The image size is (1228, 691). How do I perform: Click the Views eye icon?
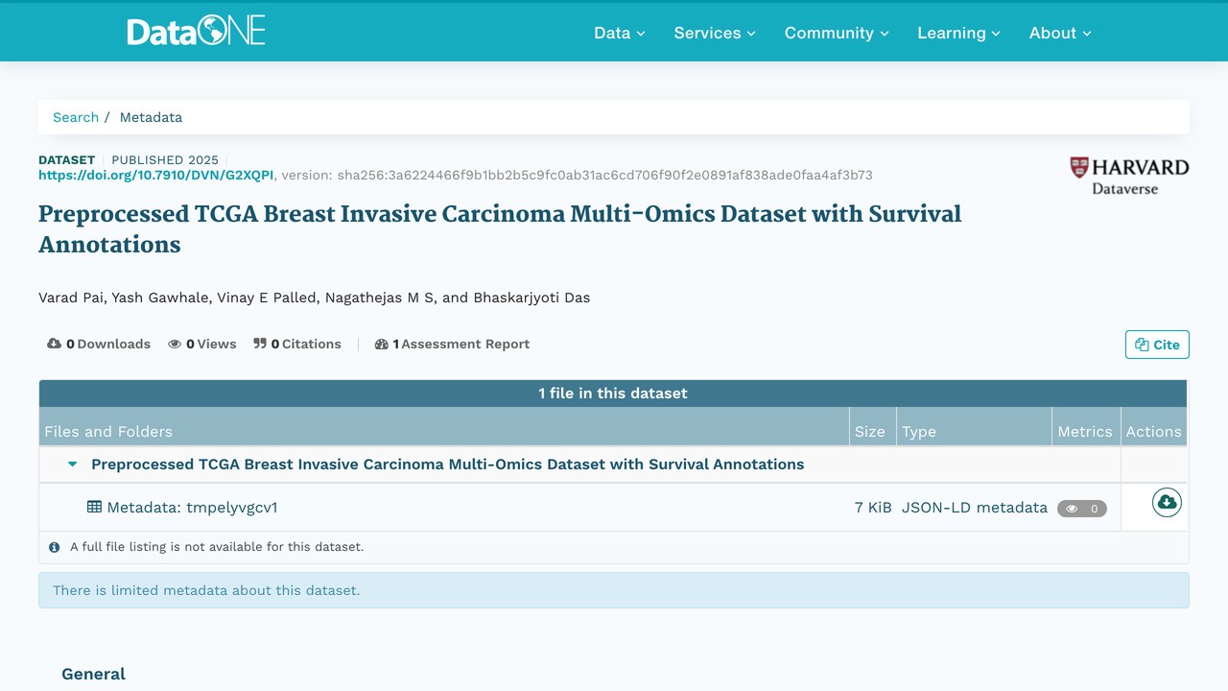175,344
